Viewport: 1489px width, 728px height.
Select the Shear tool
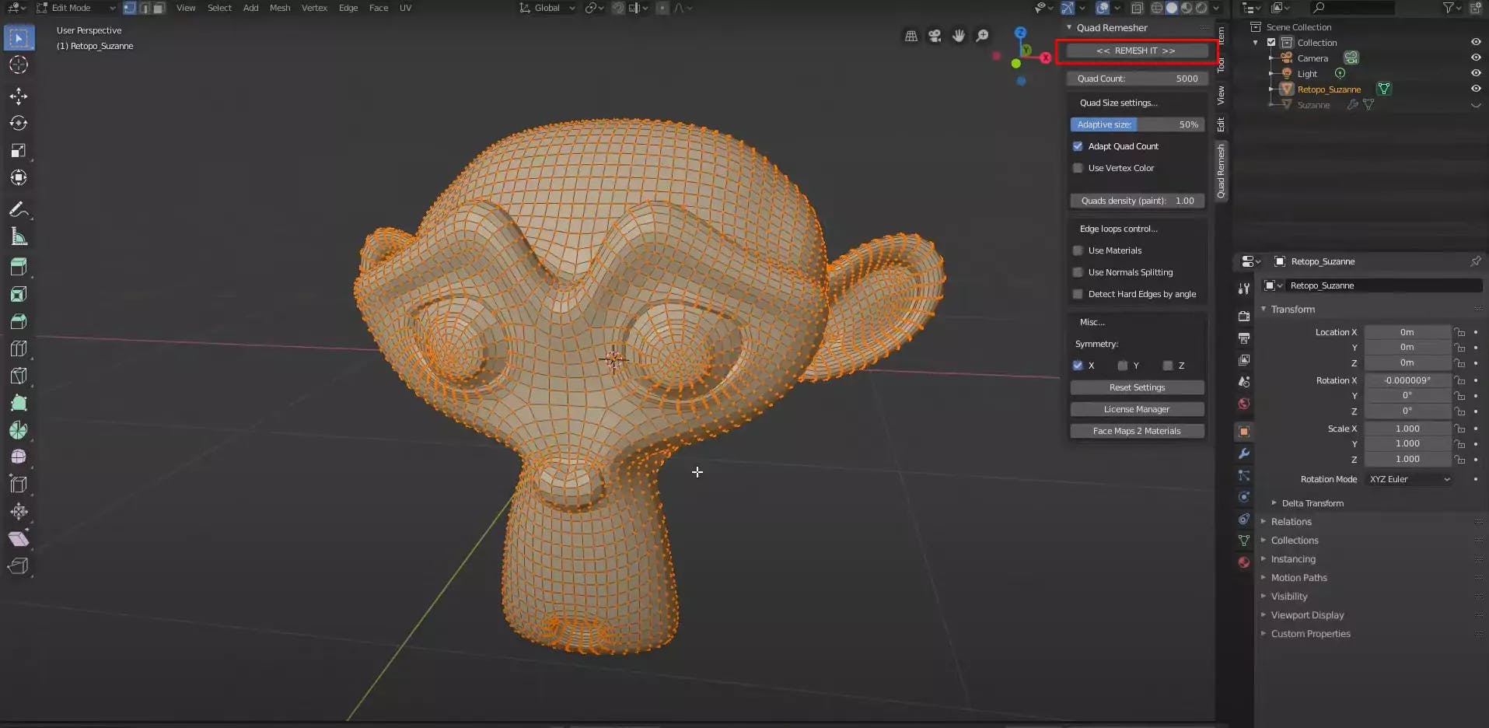coord(19,539)
